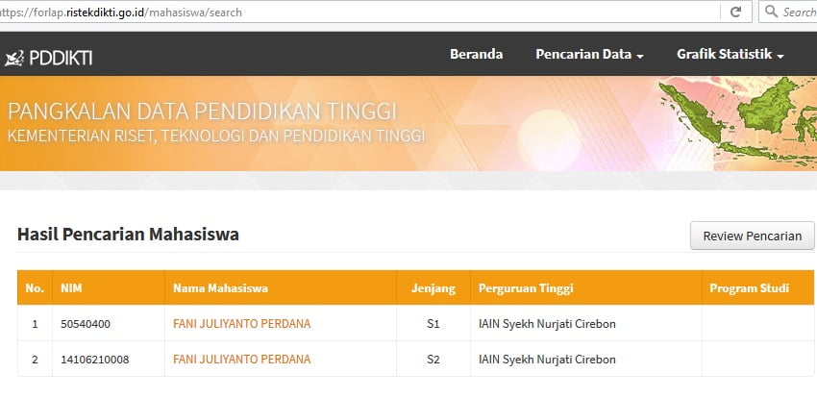The image size is (817, 398).
Task: Click the Jenjang column header
Action: coord(433,288)
